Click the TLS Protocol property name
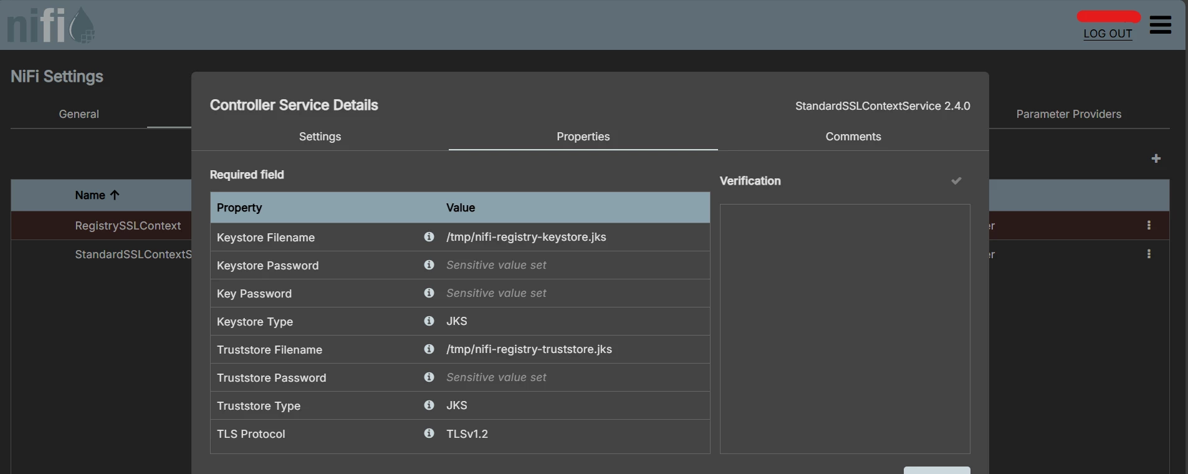Viewport: 1188px width, 474px height. (x=251, y=434)
